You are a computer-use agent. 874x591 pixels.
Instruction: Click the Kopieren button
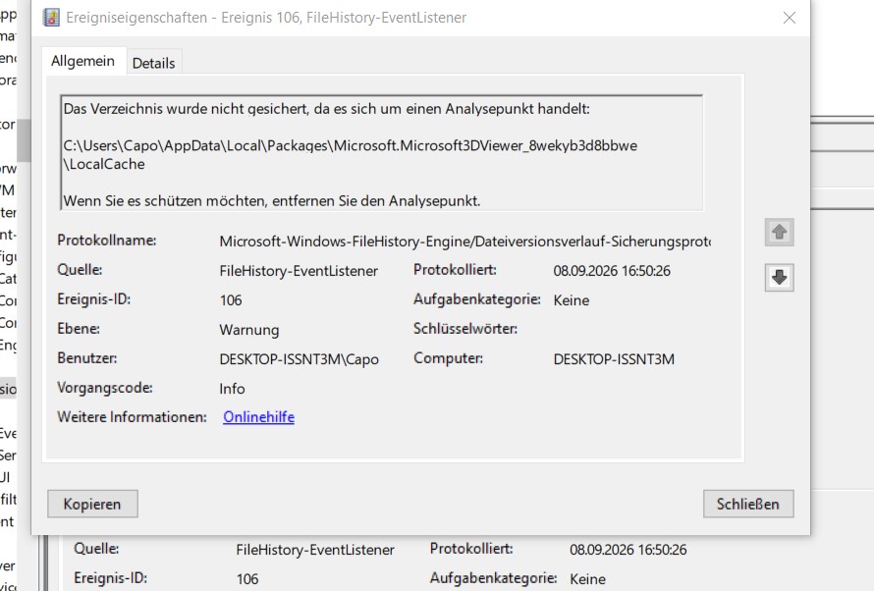tap(92, 504)
